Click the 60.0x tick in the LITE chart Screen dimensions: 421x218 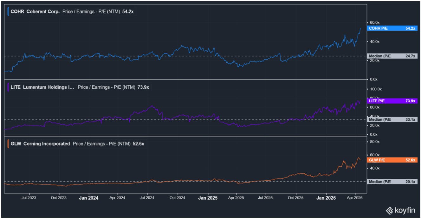[x=375, y=107]
